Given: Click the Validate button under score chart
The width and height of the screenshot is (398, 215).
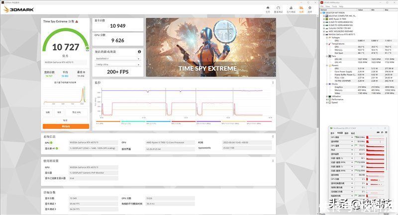Looking at the screenshot, I should [x=65, y=120].
